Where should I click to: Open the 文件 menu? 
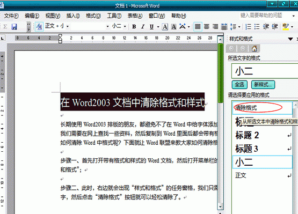coord(11,16)
